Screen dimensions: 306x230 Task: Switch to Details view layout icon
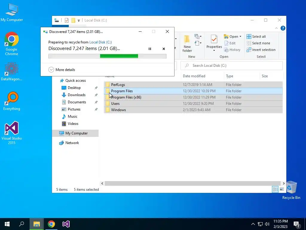(275, 189)
